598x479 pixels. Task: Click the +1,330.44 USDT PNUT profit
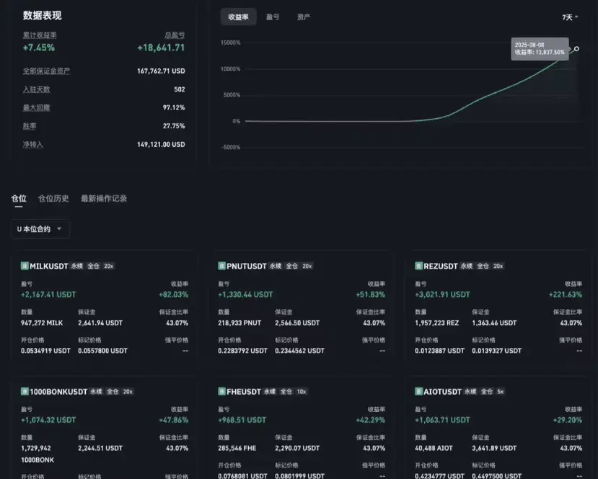pos(245,295)
